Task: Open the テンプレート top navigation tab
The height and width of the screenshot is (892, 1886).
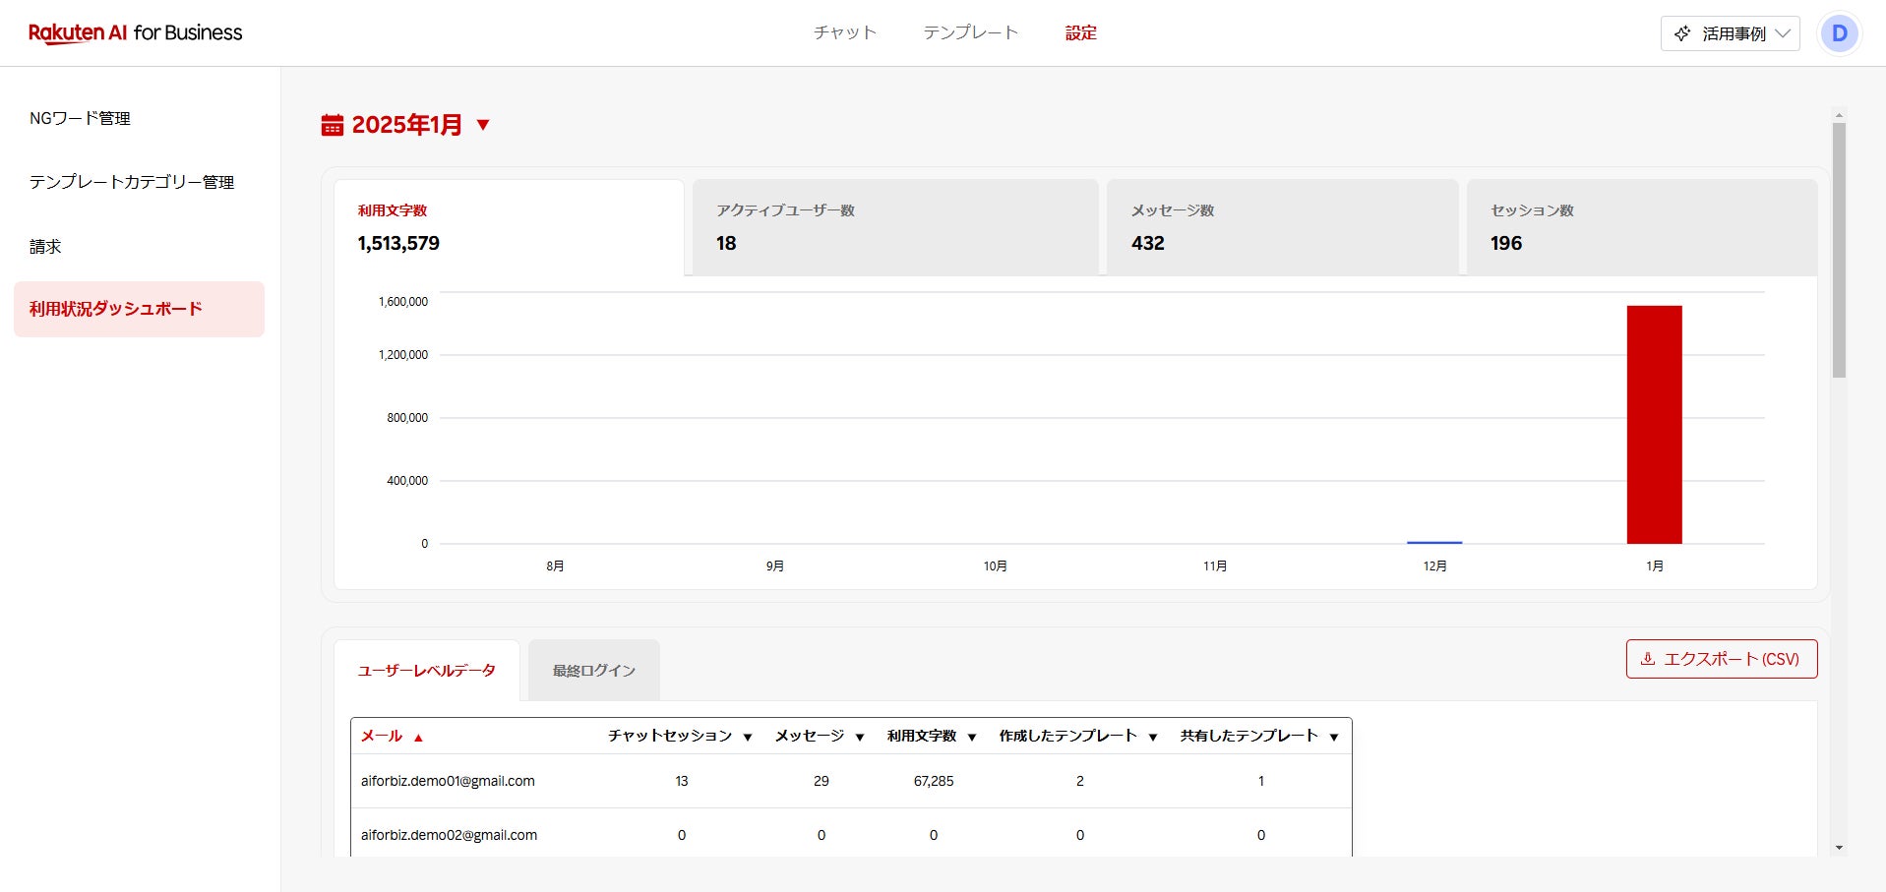Action: pos(970,32)
